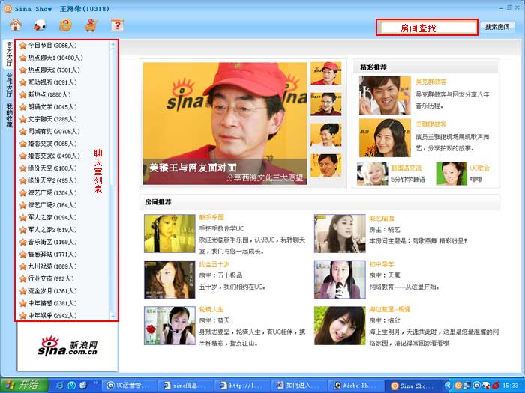Open the gold coin account icon
The height and width of the screenshot is (393, 525).
(66, 25)
